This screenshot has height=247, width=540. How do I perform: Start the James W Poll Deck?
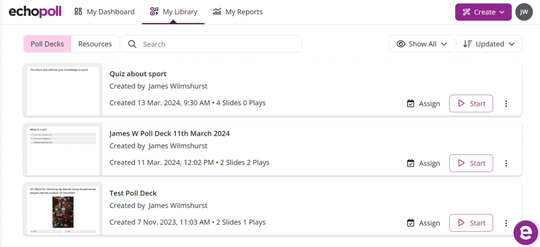tap(471, 163)
